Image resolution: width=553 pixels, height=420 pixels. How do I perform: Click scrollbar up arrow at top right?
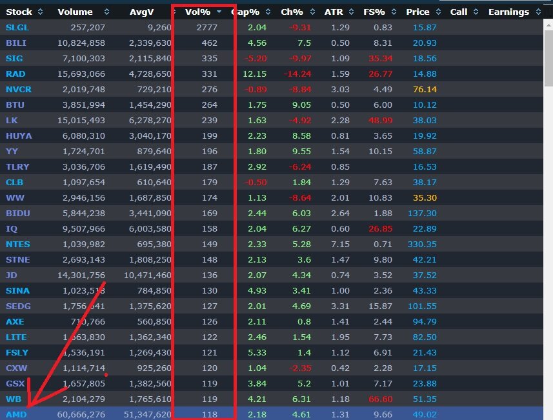pos(548,25)
